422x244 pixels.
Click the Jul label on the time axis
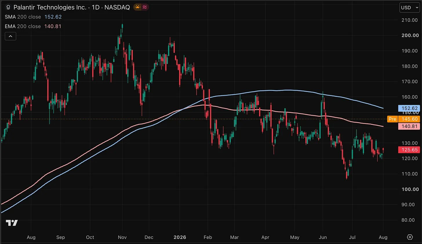(x=352, y=237)
